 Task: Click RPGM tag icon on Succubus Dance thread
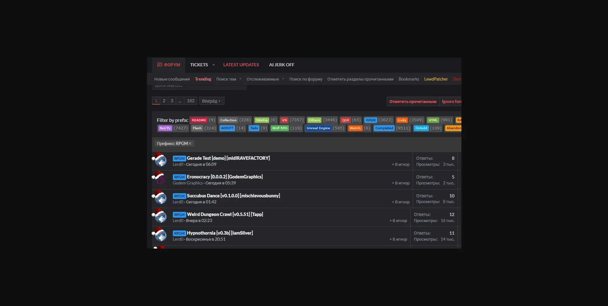pyautogui.click(x=179, y=196)
